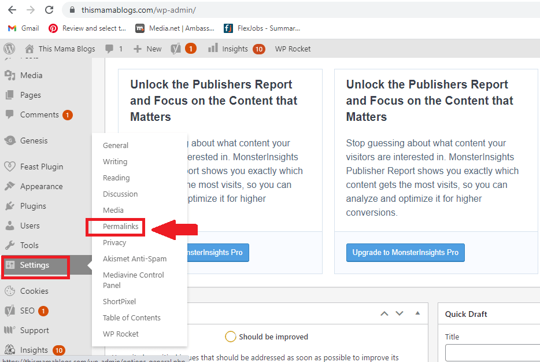
Task: Click the Genesis sidebar label
Action: pyautogui.click(x=34, y=141)
